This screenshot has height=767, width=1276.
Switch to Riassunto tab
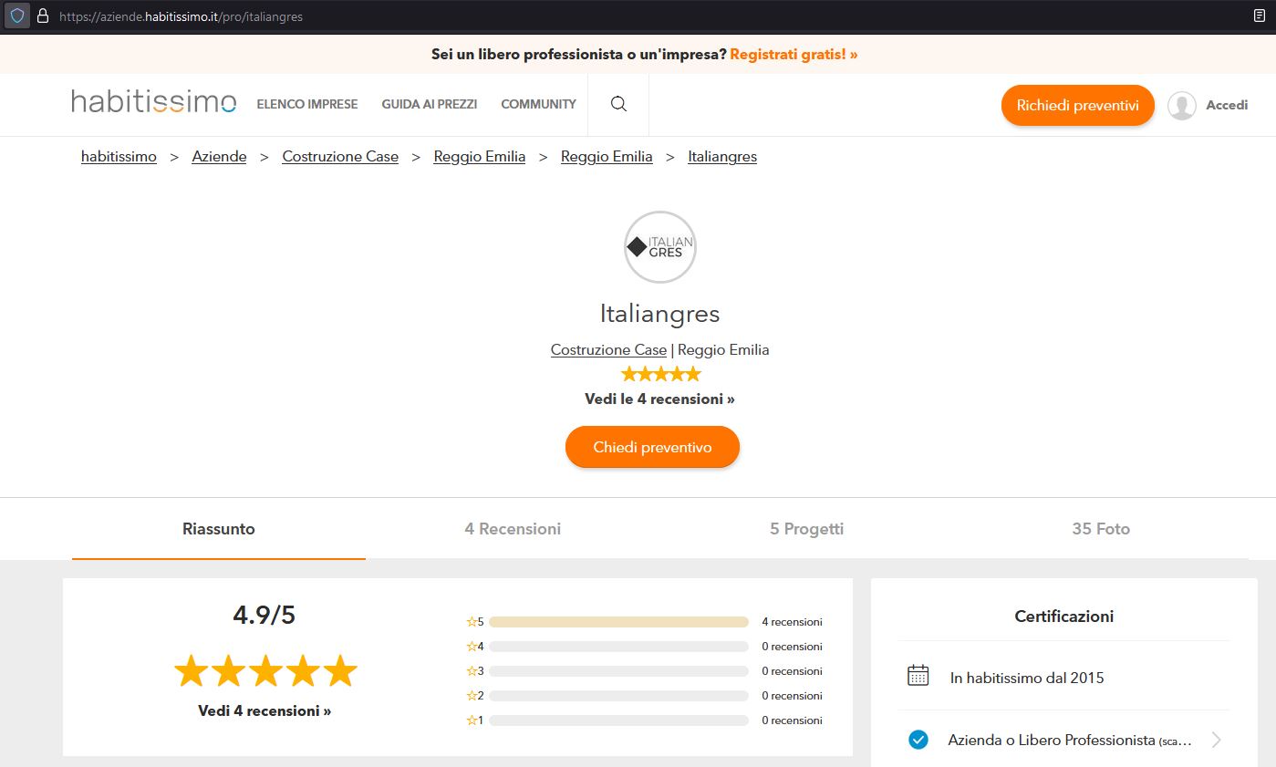[219, 529]
